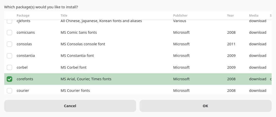The image size is (276, 117).
Task: Check the cjkfonts package checkbox
Action: point(9,21)
